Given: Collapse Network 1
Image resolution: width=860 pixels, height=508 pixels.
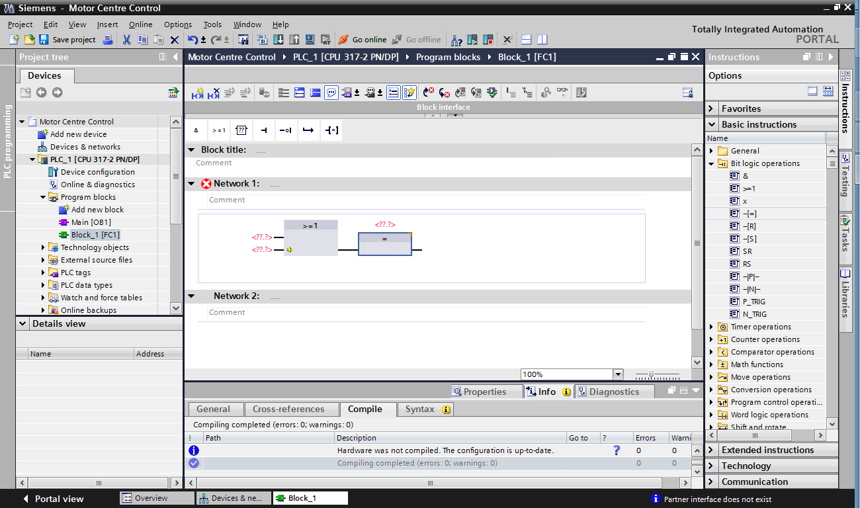Looking at the screenshot, I should click(191, 184).
